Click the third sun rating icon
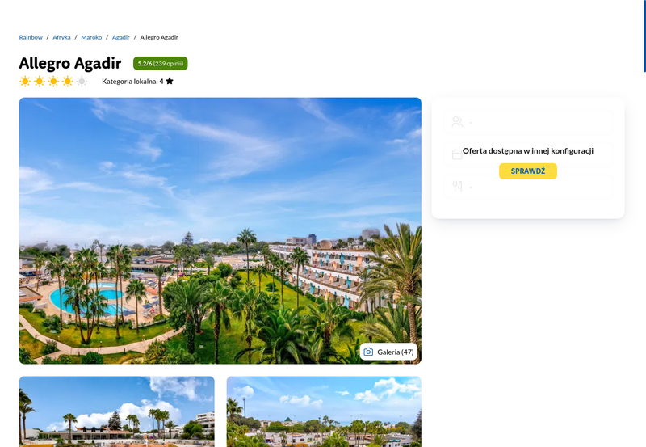 (x=53, y=81)
